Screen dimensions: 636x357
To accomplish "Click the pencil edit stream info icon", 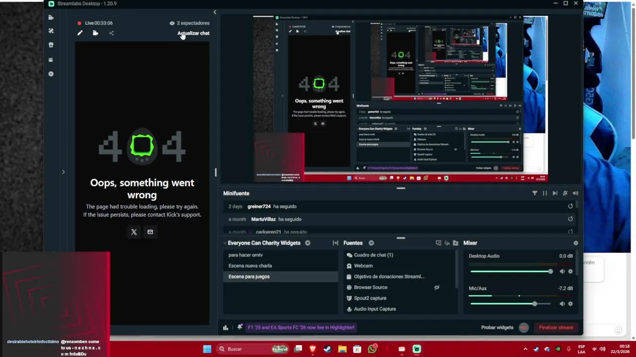I will [x=79, y=33].
